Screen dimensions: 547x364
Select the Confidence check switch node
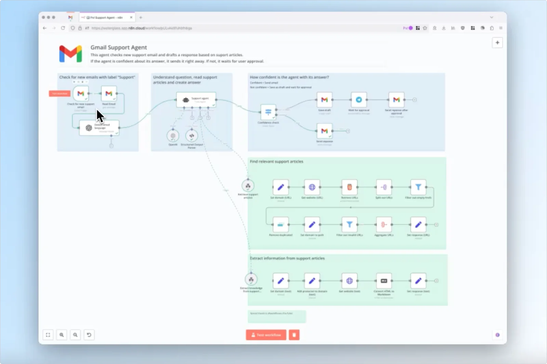pos(268,112)
